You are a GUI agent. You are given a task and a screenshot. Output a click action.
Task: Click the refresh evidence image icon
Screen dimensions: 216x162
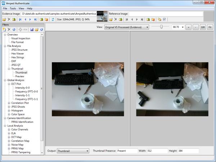coord(53,19)
